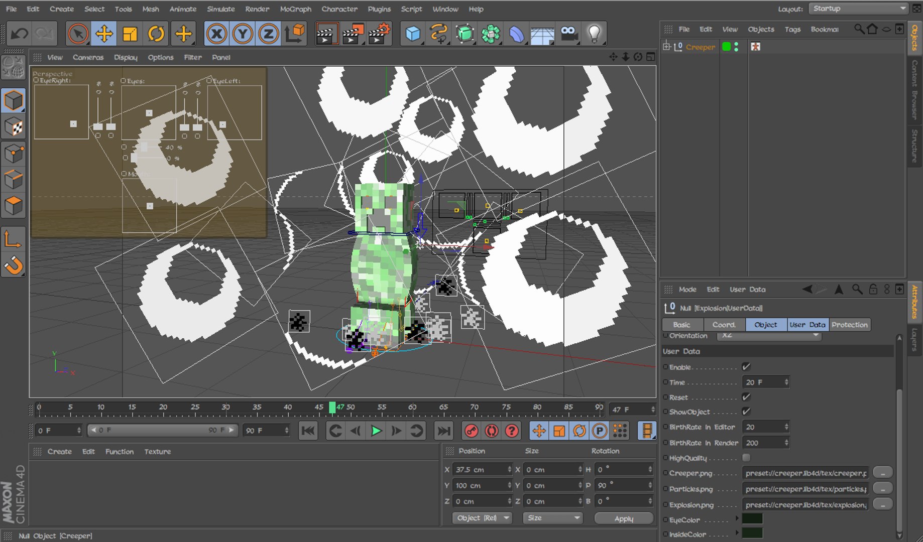This screenshot has width=923, height=542.
Task: Open the Orientation dropdown
Action: [769, 336]
